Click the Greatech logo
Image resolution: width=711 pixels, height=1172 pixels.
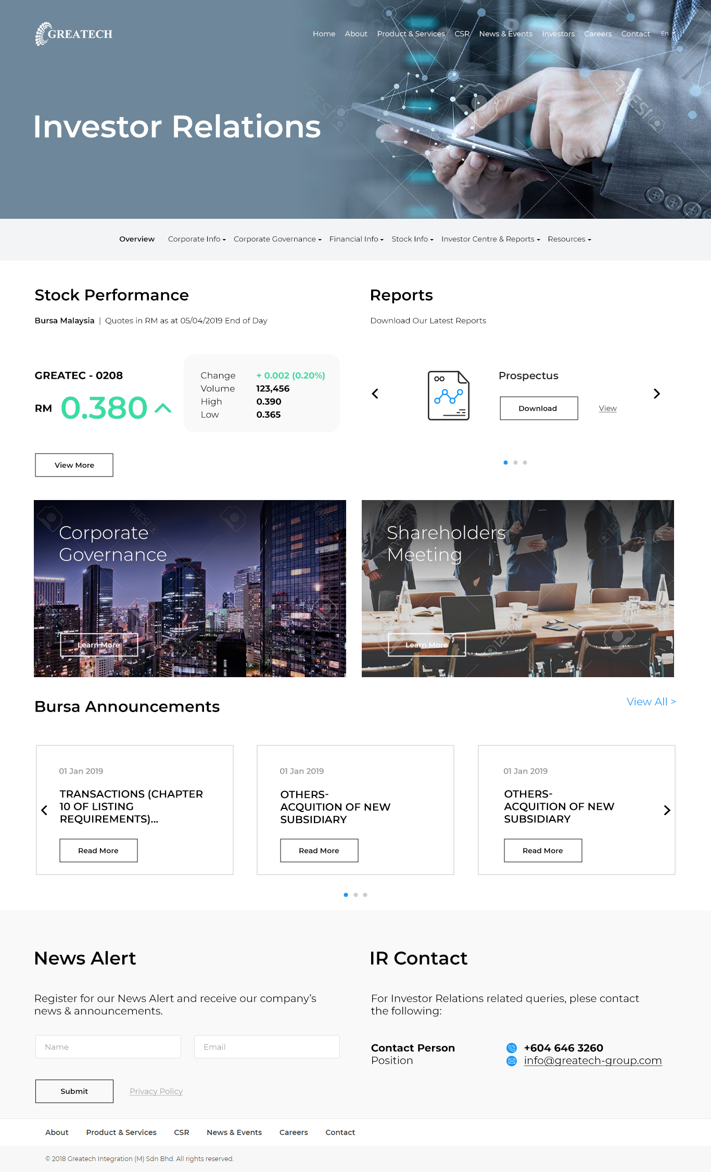coord(73,34)
